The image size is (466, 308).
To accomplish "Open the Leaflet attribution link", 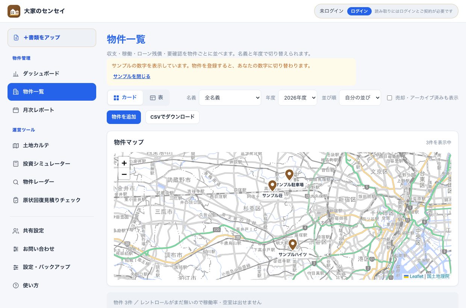I will 413,276.
